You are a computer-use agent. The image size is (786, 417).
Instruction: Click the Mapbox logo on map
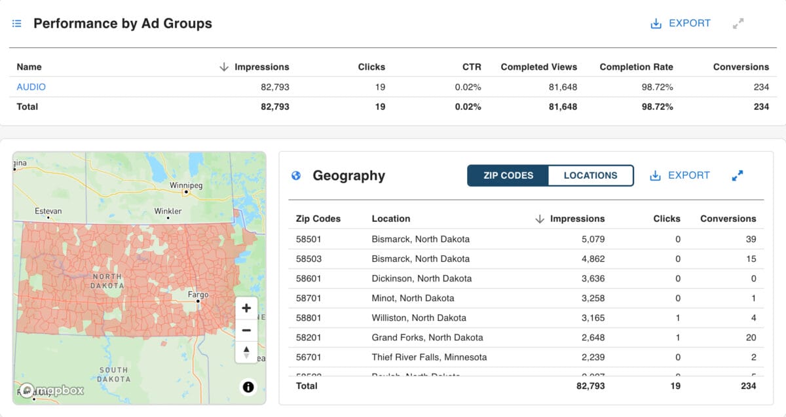click(51, 390)
